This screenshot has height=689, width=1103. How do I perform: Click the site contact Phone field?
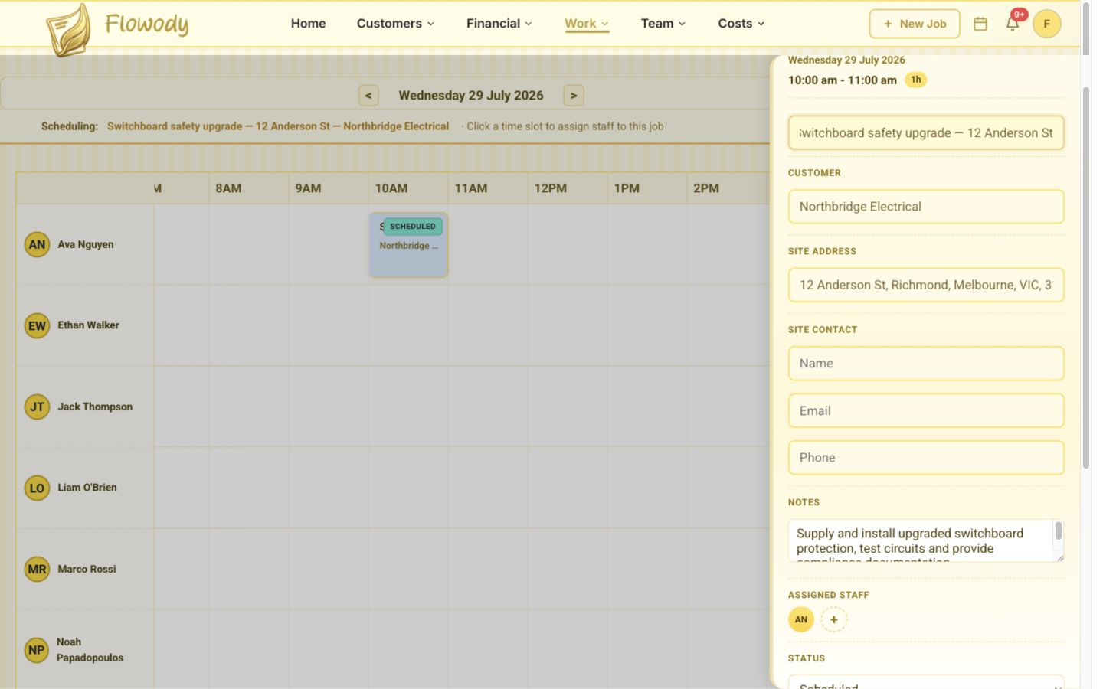[x=926, y=458]
